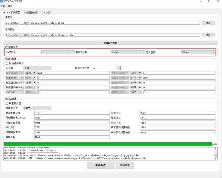Expand the 芯片型号 chip model dropdown

pyautogui.click(x=198, y=52)
